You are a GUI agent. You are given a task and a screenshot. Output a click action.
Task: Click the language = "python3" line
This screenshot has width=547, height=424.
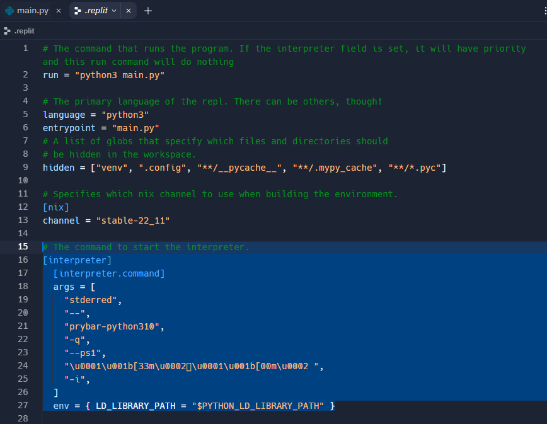tap(96, 115)
